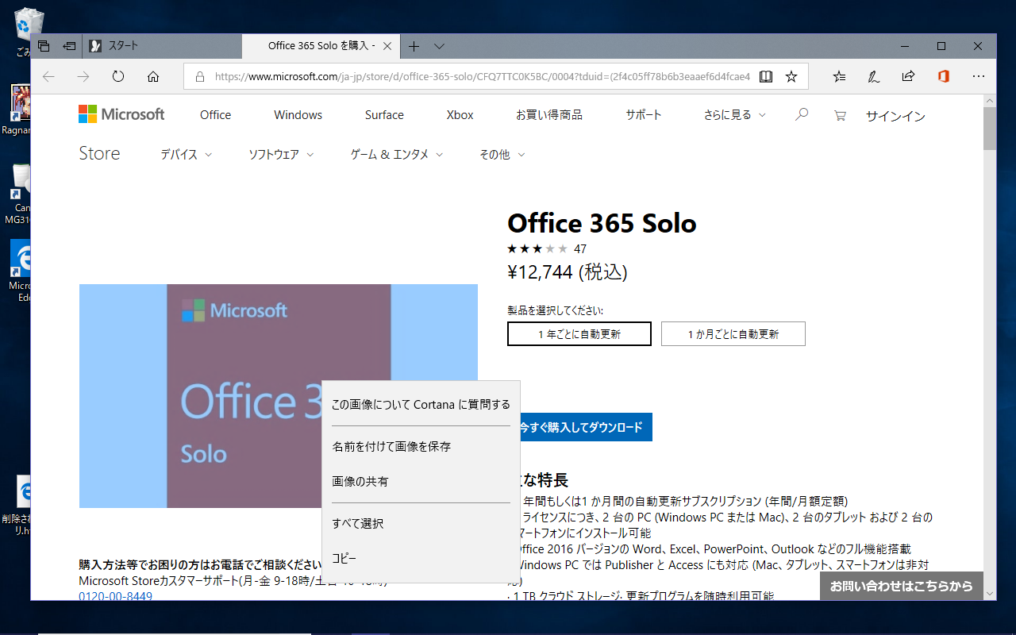Image resolution: width=1016 pixels, height=635 pixels.
Task: Open the Surface nav link
Action: pyautogui.click(x=384, y=115)
